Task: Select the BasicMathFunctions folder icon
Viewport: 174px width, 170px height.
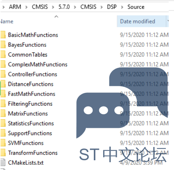Action: pyautogui.click(x=3, y=35)
